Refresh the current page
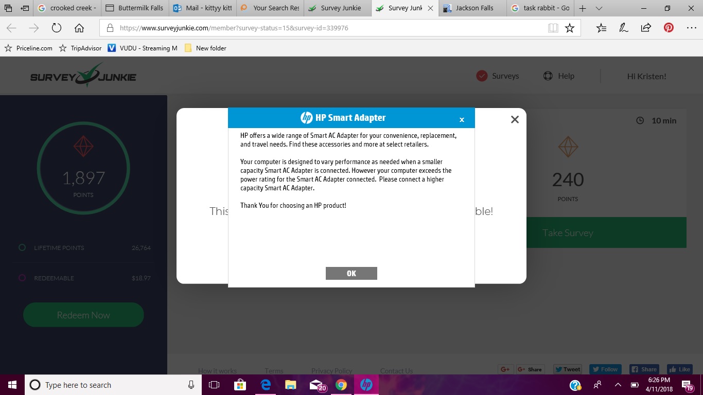 pos(57,28)
